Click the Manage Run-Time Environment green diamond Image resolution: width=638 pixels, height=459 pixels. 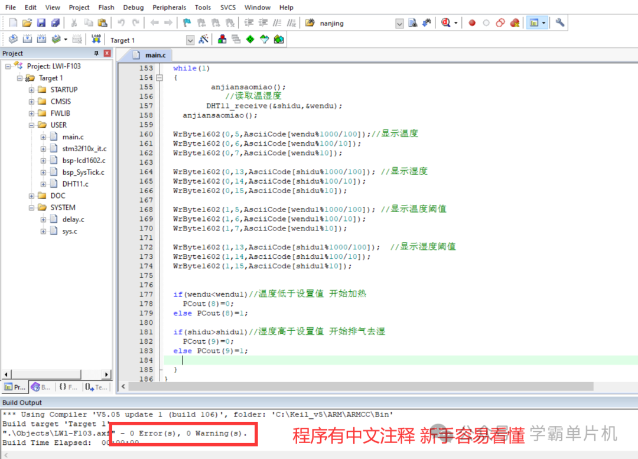pyautogui.click(x=250, y=39)
